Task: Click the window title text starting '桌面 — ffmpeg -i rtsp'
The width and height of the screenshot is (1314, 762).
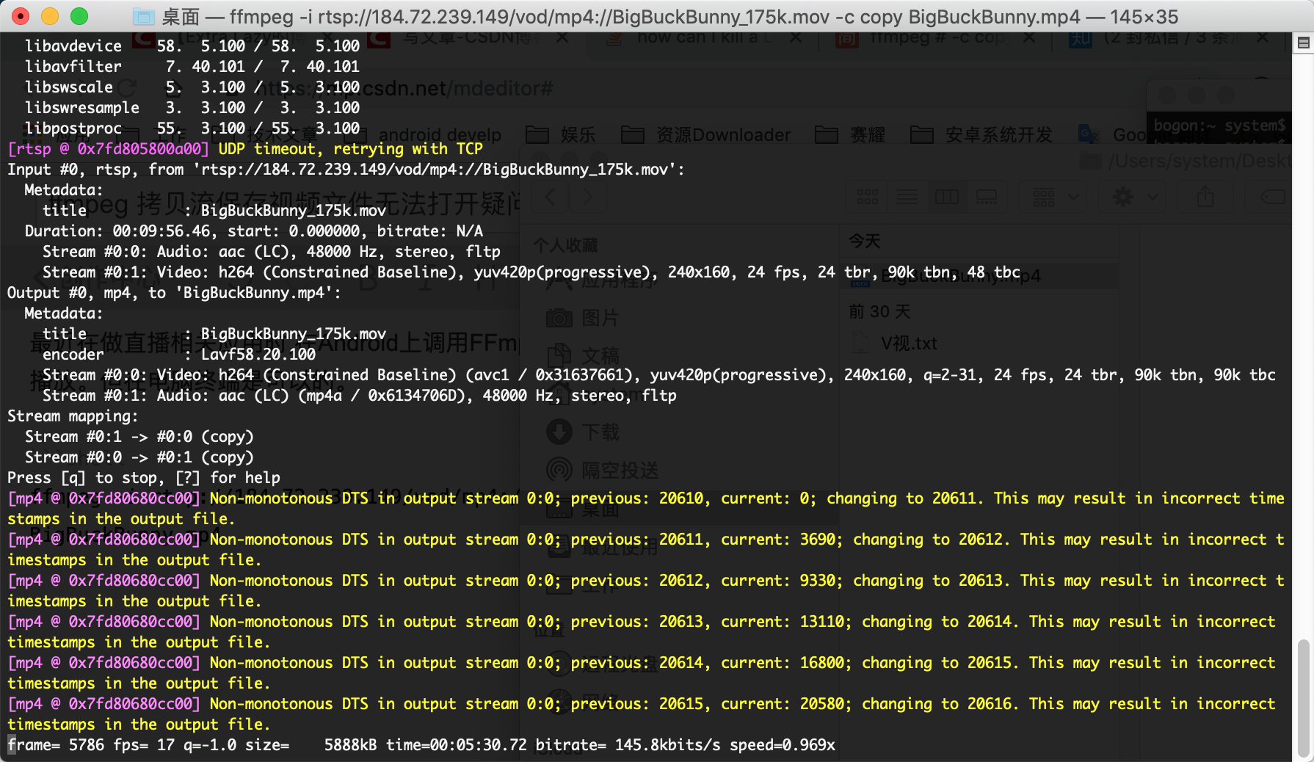Action: coord(669,16)
